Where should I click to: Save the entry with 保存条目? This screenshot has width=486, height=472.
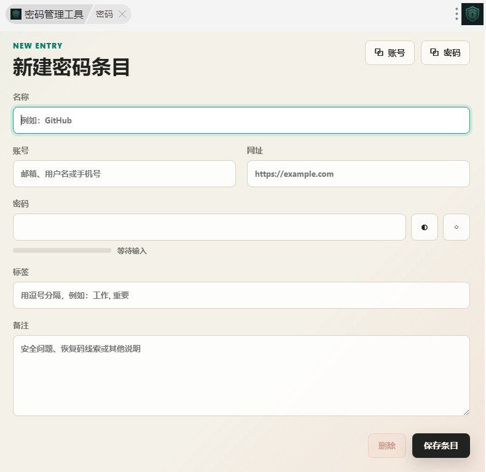[441, 446]
